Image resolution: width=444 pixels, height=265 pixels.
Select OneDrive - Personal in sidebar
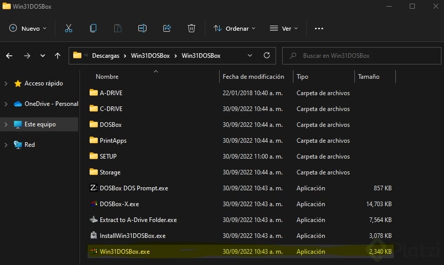tap(51, 104)
